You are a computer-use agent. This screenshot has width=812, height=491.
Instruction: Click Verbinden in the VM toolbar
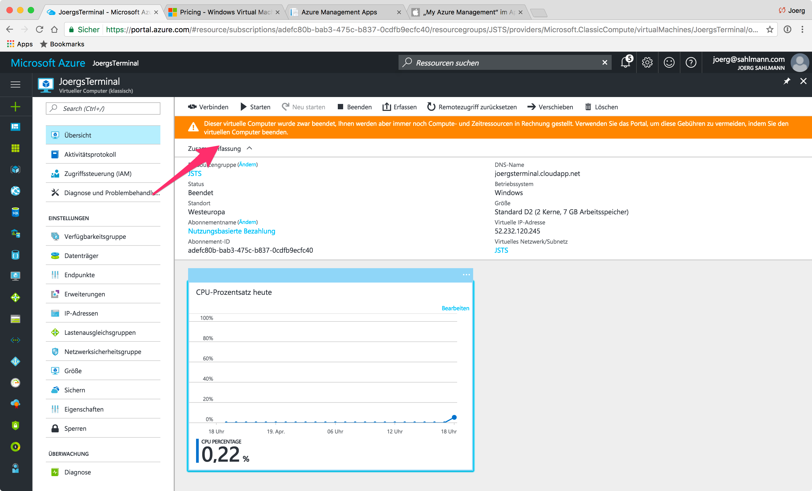(x=208, y=107)
